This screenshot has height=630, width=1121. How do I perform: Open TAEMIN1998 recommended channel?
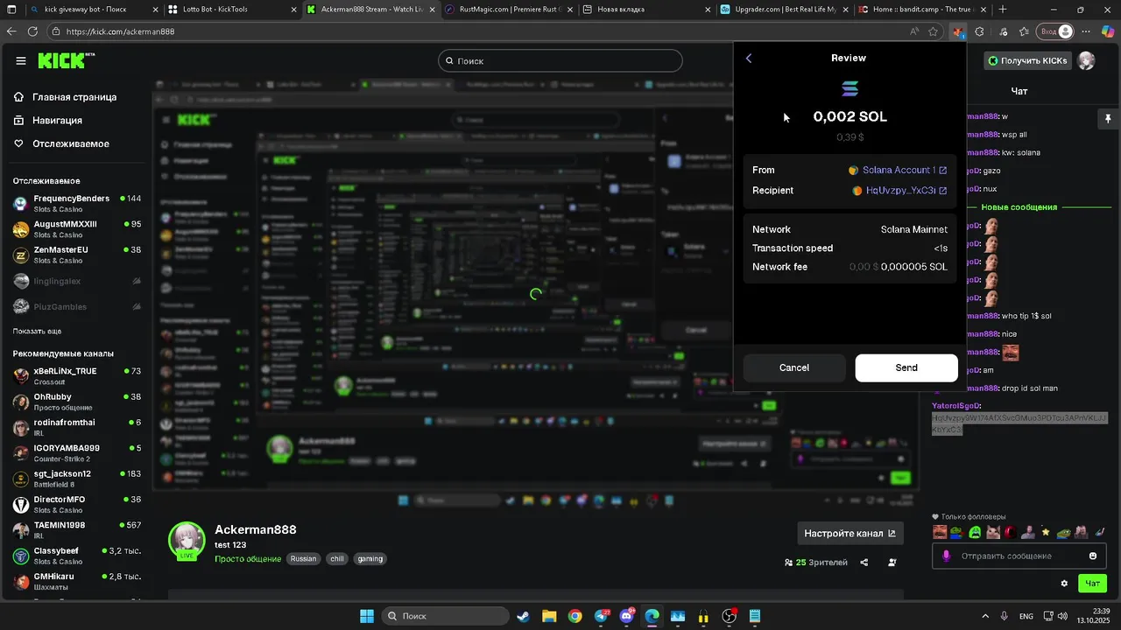point(77,530)
